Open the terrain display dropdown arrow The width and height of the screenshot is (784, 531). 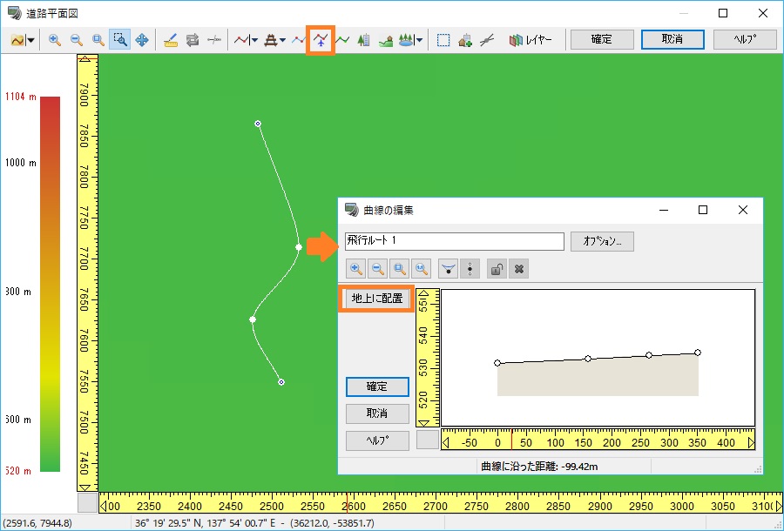tap(30, 40)
